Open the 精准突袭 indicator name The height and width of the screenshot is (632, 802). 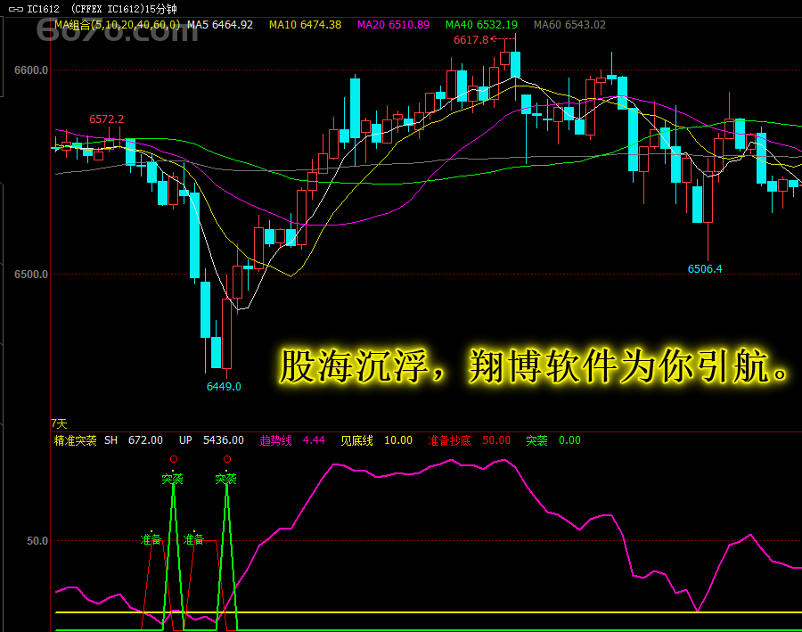coord(75,440)
